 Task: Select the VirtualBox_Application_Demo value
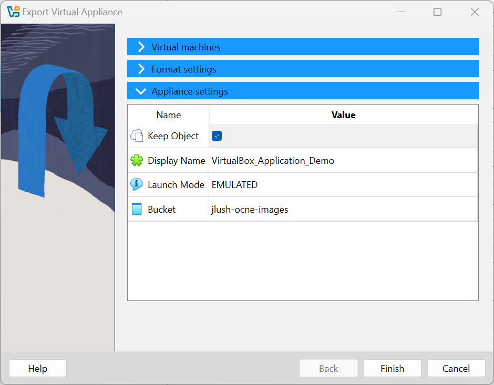[x=273, y=161]
